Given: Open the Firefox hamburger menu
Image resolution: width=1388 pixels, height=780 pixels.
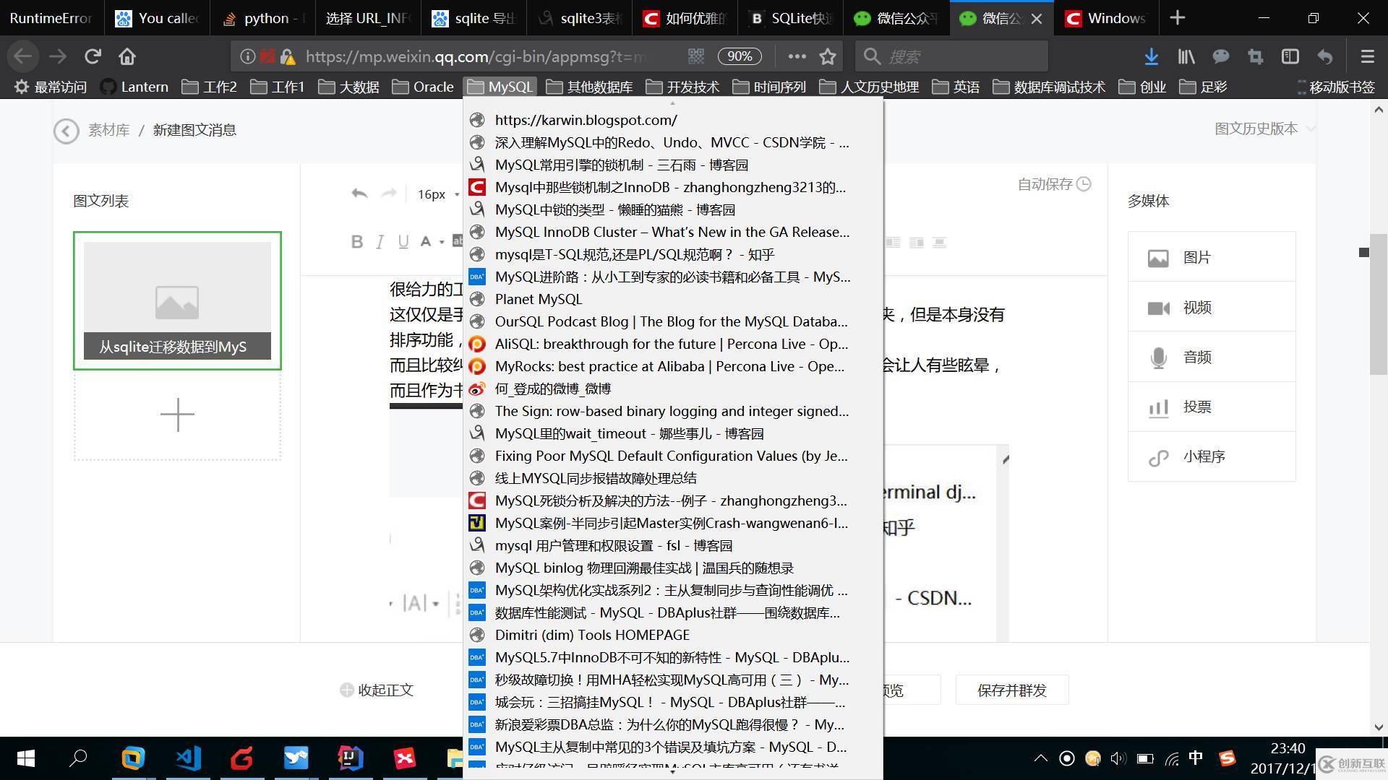Looking at the screenshot, I should (1367, 56).
